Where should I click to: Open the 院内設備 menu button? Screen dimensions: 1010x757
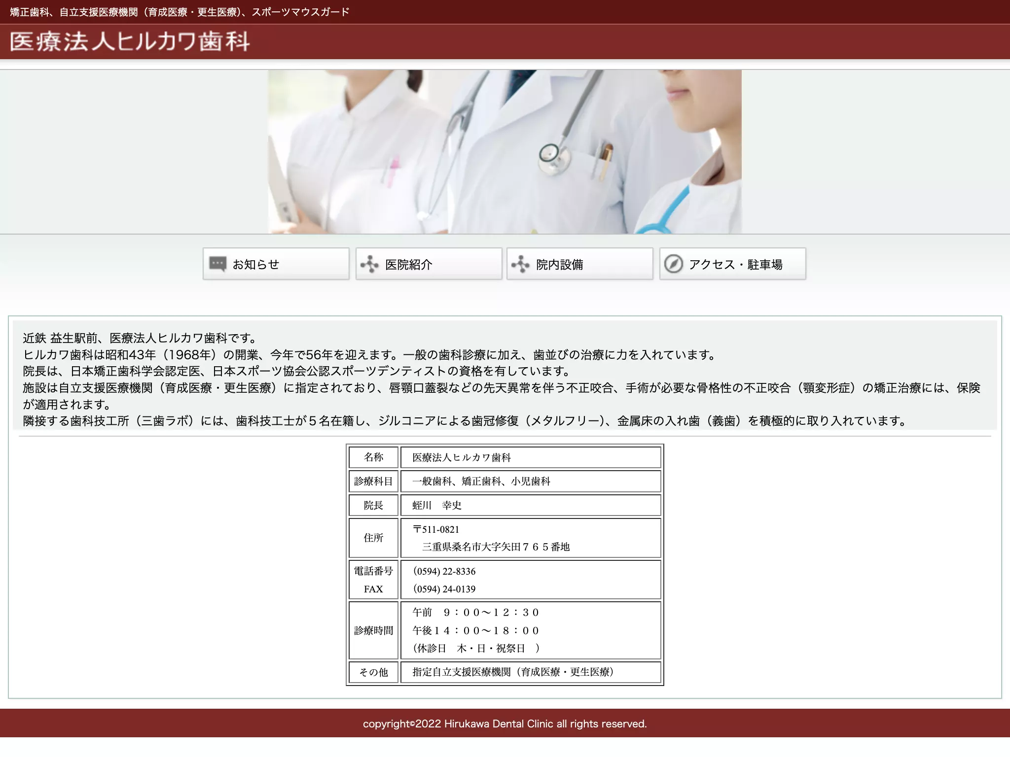click(x=580, y=264)
